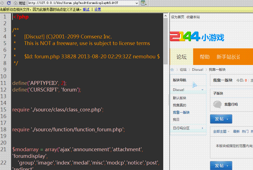Click the refresh icon beside the address bar
Image resolution: width=253 pixels, height=170 pixels.
(x=9, y=3)
